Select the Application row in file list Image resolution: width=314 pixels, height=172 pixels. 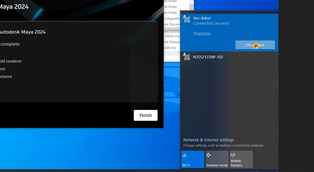pyautogui.click(x=172, y=30)
